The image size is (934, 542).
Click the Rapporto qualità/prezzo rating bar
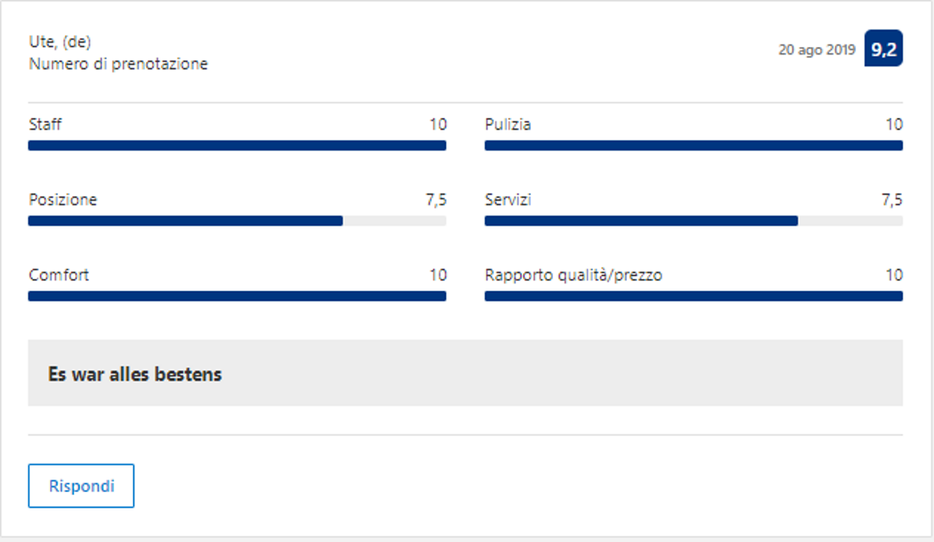pos(693,296)
